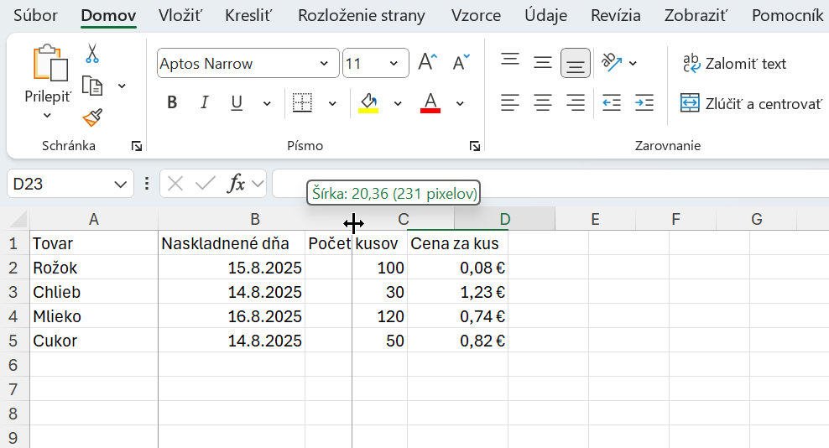Copy selection with the copy icon

point(92,86)
